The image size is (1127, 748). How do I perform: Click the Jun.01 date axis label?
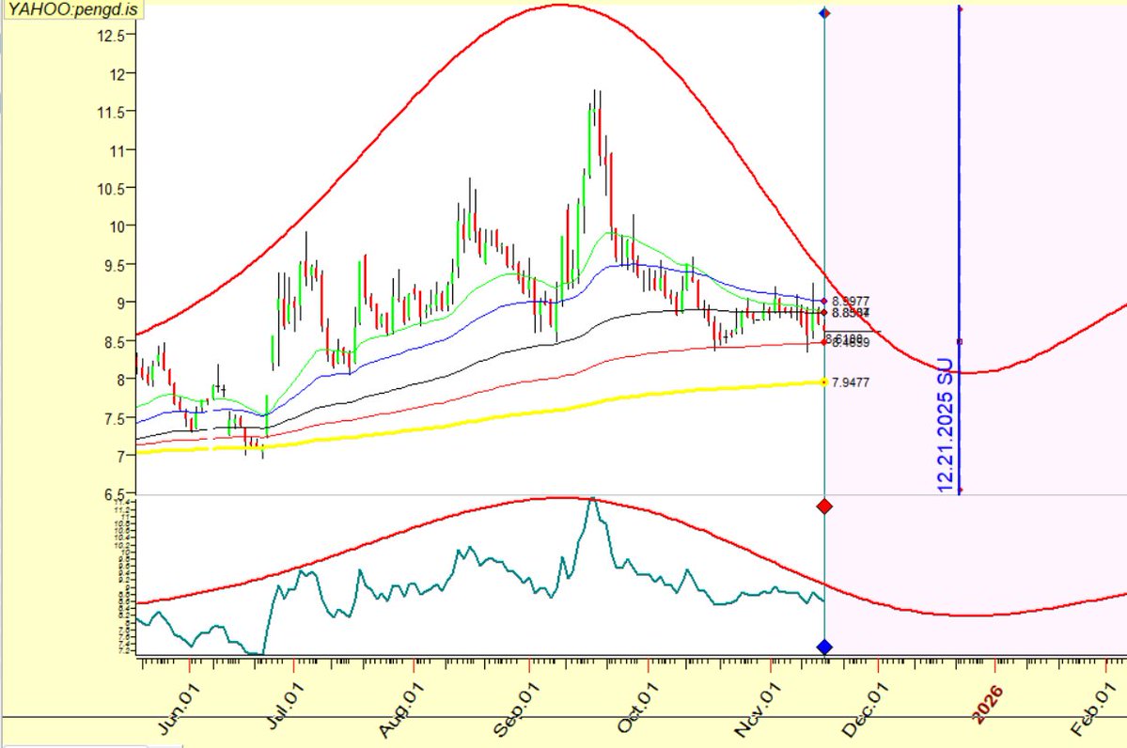pyautogui.click(x=179, y=709)
